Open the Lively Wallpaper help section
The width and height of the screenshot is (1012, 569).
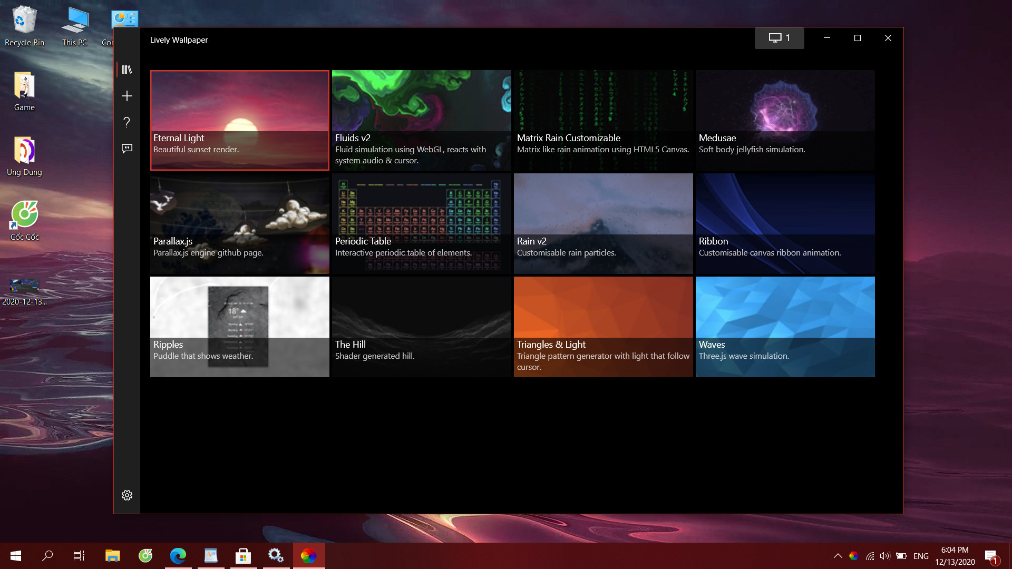point(127,122)
